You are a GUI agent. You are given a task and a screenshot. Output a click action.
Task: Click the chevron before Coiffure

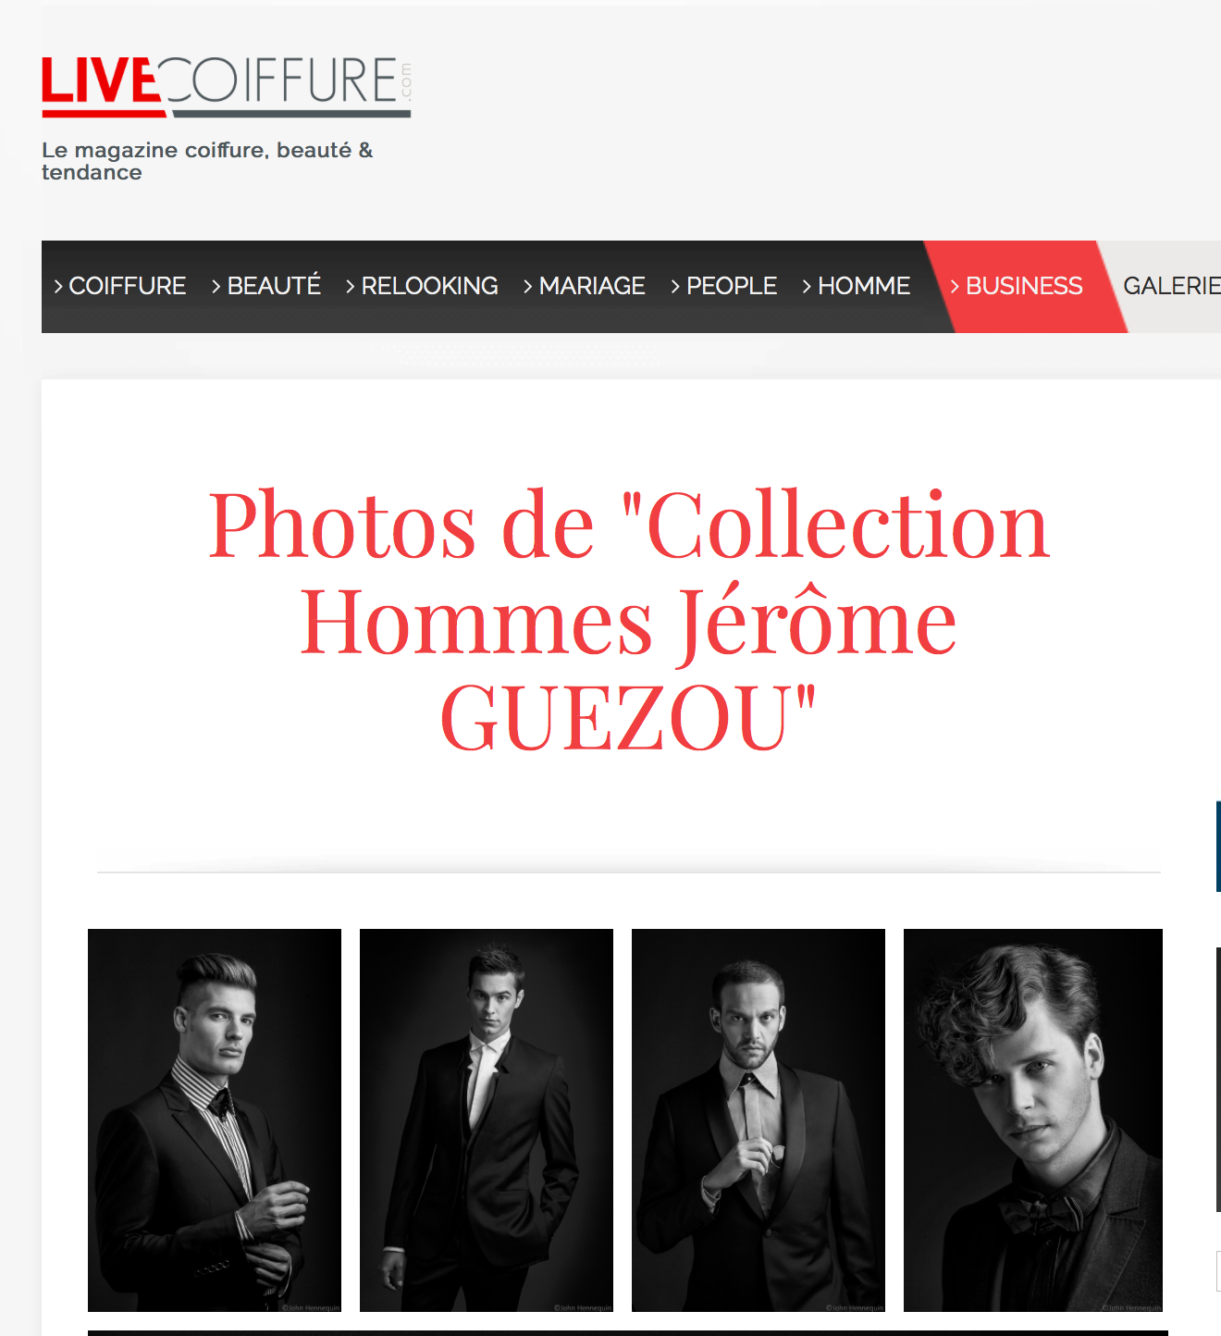58,287
